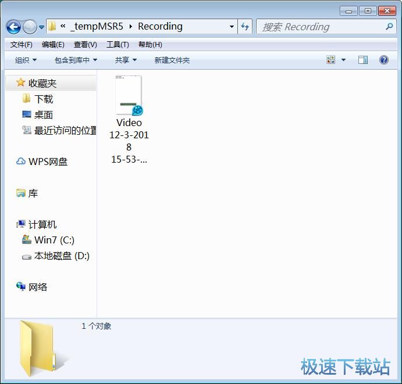Open help with the question mark icon

tap(384, 60)
